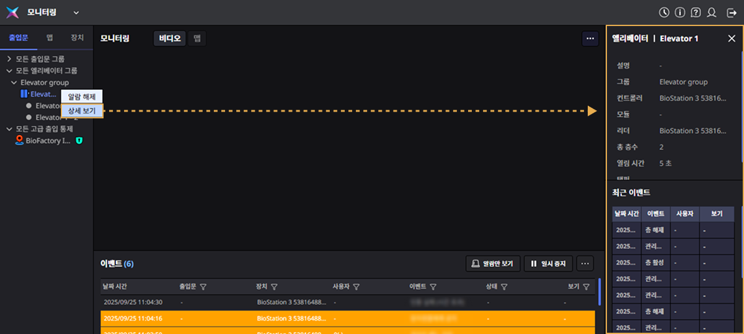This screenshot has height=334, width=744.
Task: Switch monitoring view to 비디오
Action: pos(169,38)
